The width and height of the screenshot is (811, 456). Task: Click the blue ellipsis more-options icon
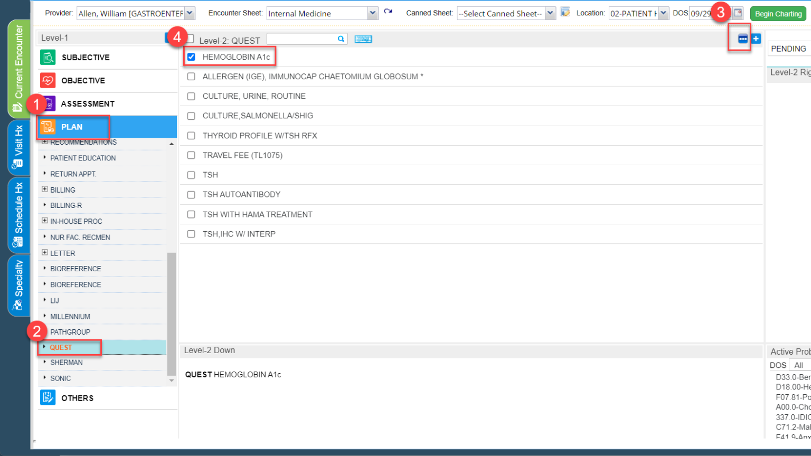pyautogui.click(x=742, y=39)
